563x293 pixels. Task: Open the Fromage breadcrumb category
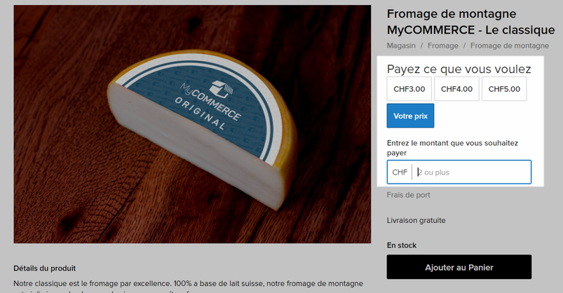[x=442, y=46]
